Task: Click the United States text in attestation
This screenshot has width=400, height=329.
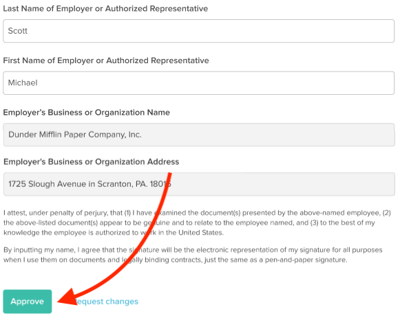Action: pos(200,233)
